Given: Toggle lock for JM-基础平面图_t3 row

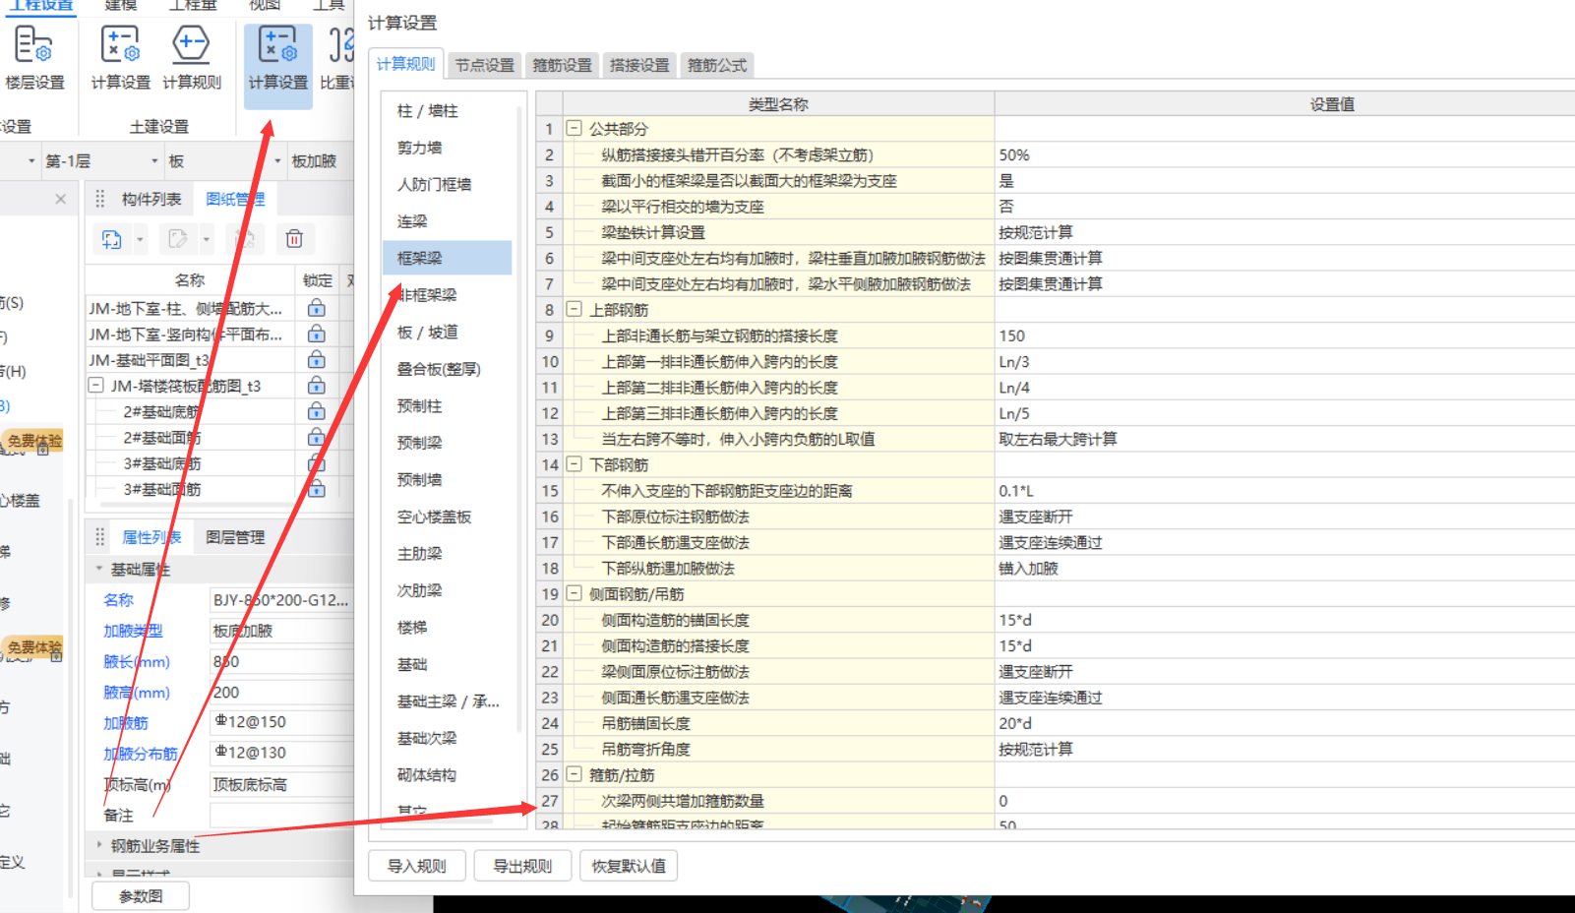Looking at the screenshot, I should 317,359.
